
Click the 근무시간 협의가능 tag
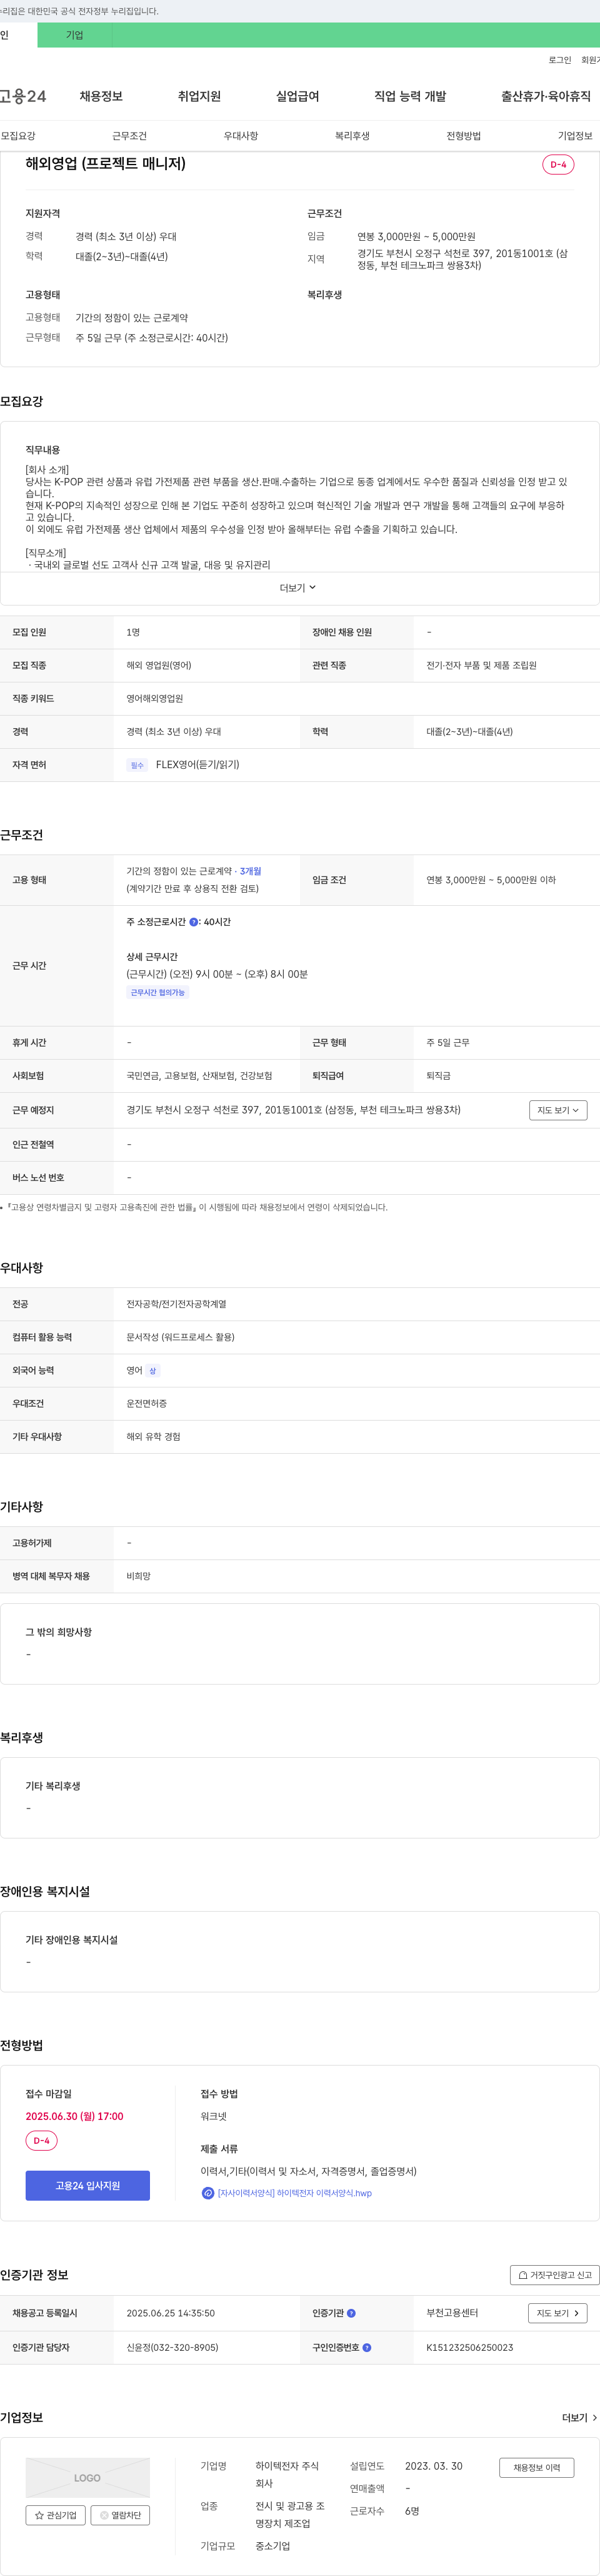coord(157,993)
